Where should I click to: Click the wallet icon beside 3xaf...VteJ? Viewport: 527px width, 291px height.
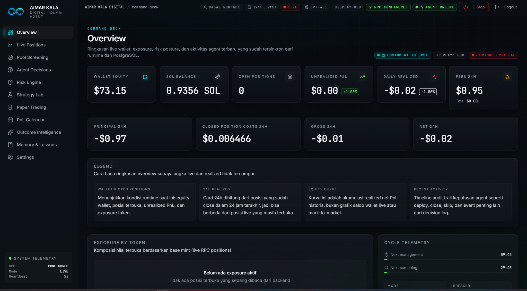point(249,7)
